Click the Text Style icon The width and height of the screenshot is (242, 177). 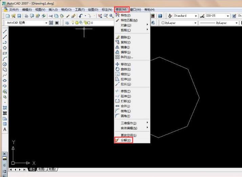point(170,16)
